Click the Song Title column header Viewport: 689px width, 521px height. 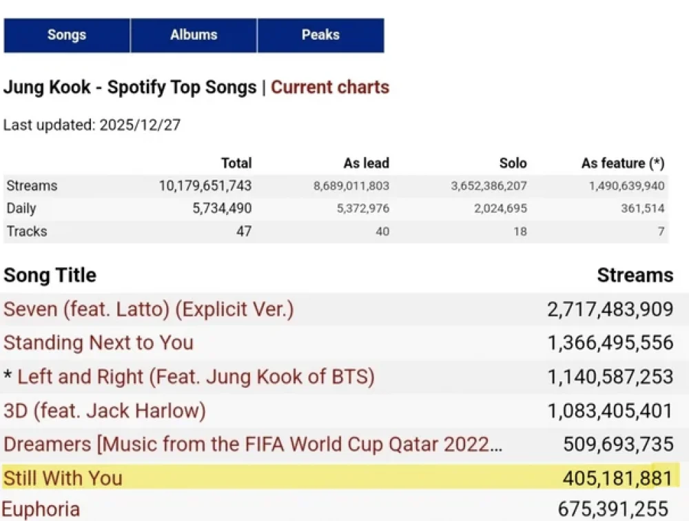pos(49,275)
